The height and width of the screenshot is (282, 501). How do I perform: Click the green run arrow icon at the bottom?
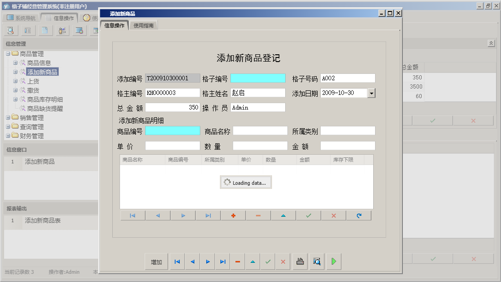334,261
